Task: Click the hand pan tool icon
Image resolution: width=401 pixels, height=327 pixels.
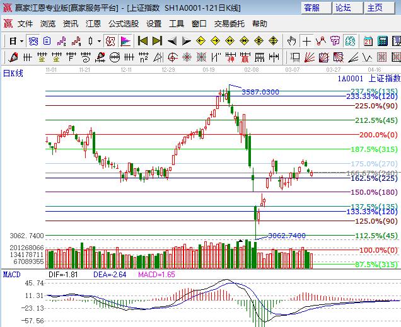Action: tap(291, 41)
